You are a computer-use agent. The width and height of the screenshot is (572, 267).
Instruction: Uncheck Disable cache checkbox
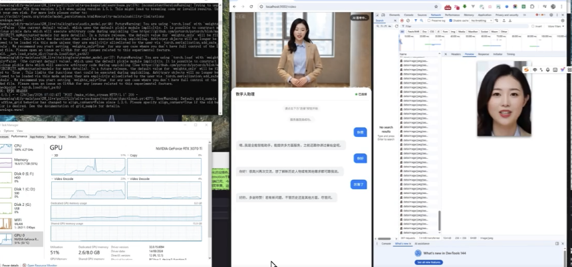tap(451, 21)
